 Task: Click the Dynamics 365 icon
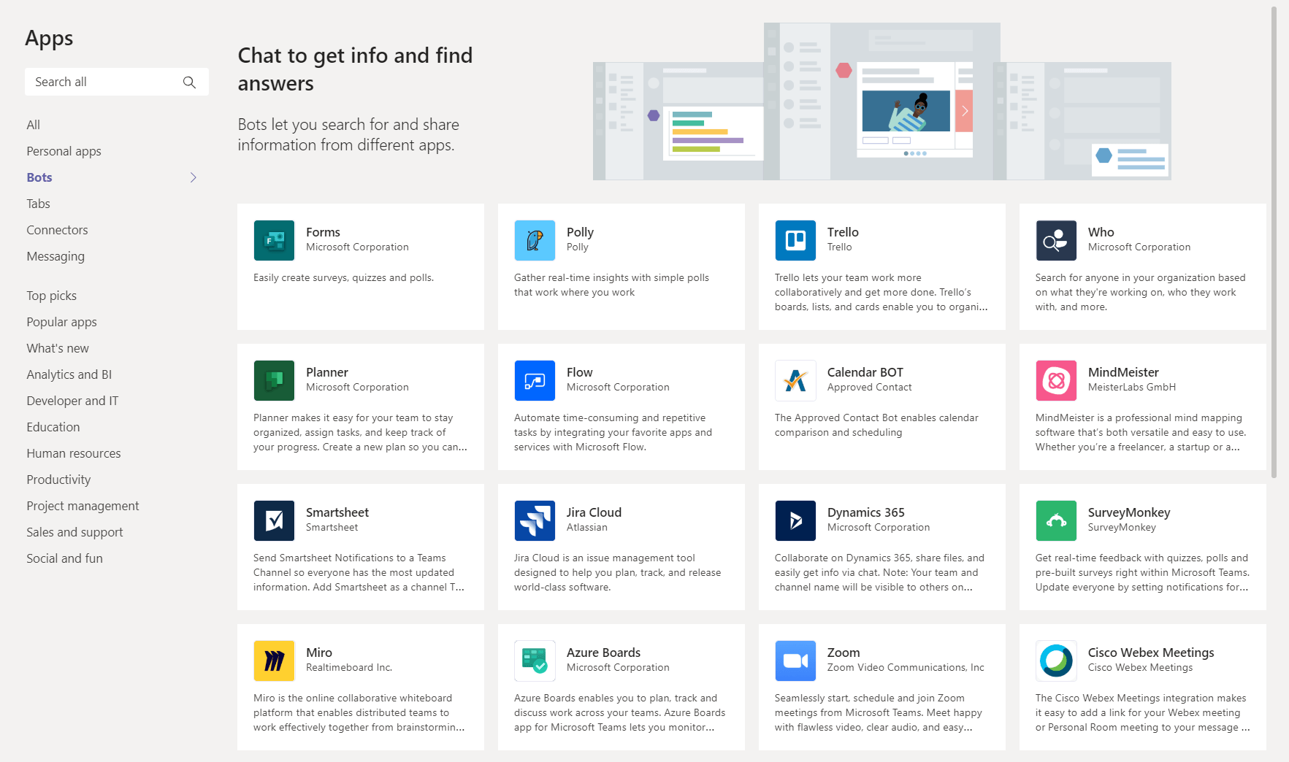coord(795,520)
